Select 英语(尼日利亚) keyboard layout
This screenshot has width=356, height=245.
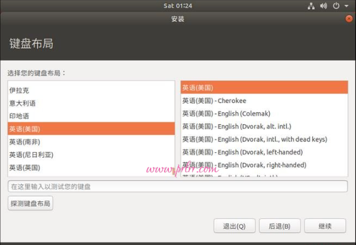coord(91,155)
